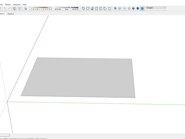The height and width of the screenshot is (139, 185).
Task: Open the Help menu
Action: (24, 5)
